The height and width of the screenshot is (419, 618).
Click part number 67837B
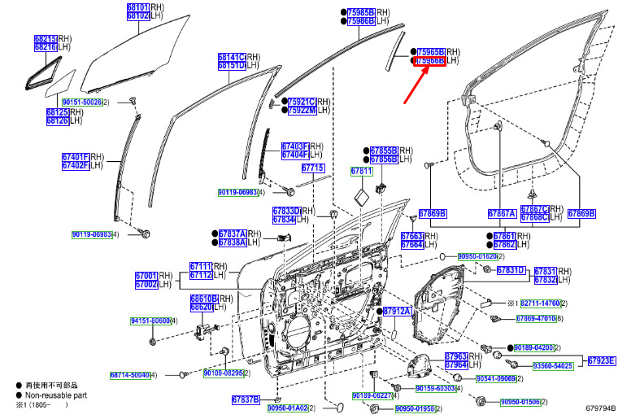pyautogui.click(x=246, y=399)
